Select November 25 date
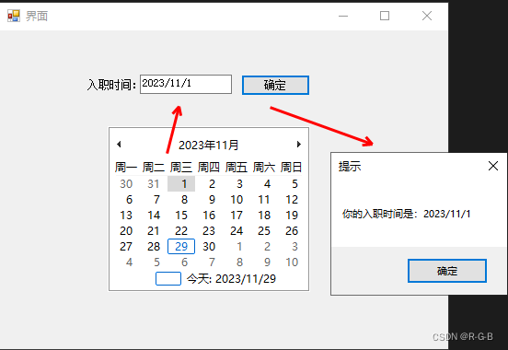 (x=264, y=231)
